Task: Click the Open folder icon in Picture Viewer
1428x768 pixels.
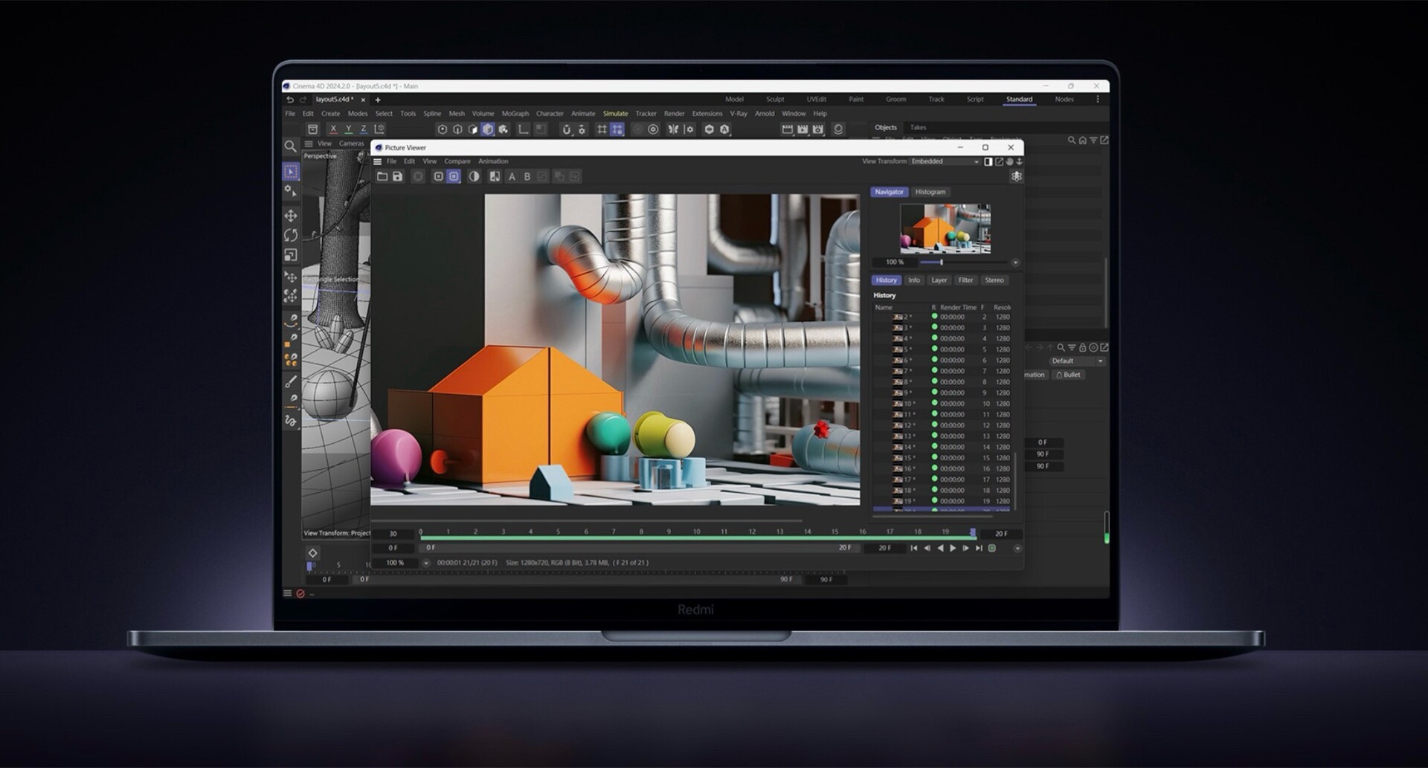Action: tap(382, 176)
